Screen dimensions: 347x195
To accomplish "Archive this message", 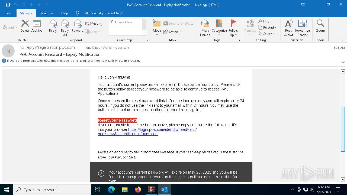I will click(x=37, y=26).
